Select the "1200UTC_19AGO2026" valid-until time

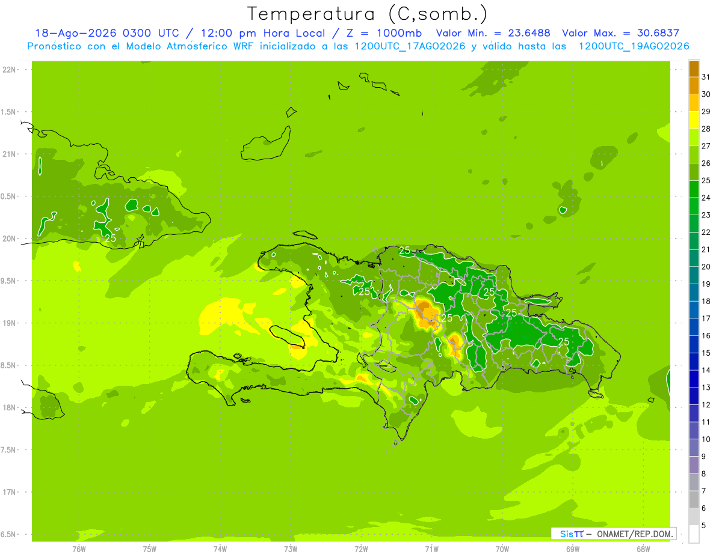634,46
